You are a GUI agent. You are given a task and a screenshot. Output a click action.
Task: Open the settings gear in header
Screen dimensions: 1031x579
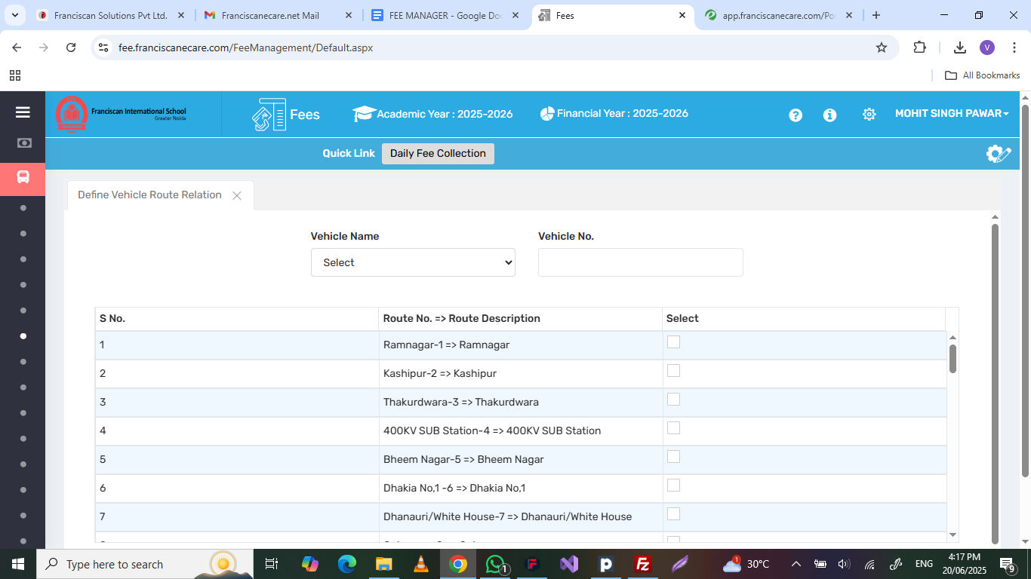[x=869, y=115]
